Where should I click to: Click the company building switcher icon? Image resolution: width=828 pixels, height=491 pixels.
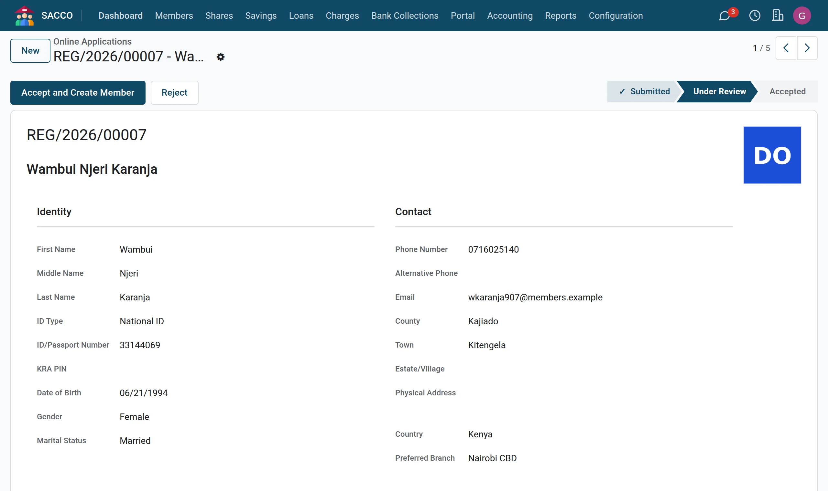tap(777, 16)
